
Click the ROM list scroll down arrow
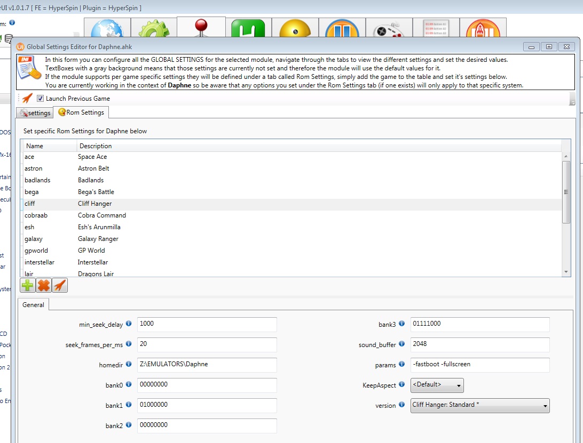[x=566, y=272]
